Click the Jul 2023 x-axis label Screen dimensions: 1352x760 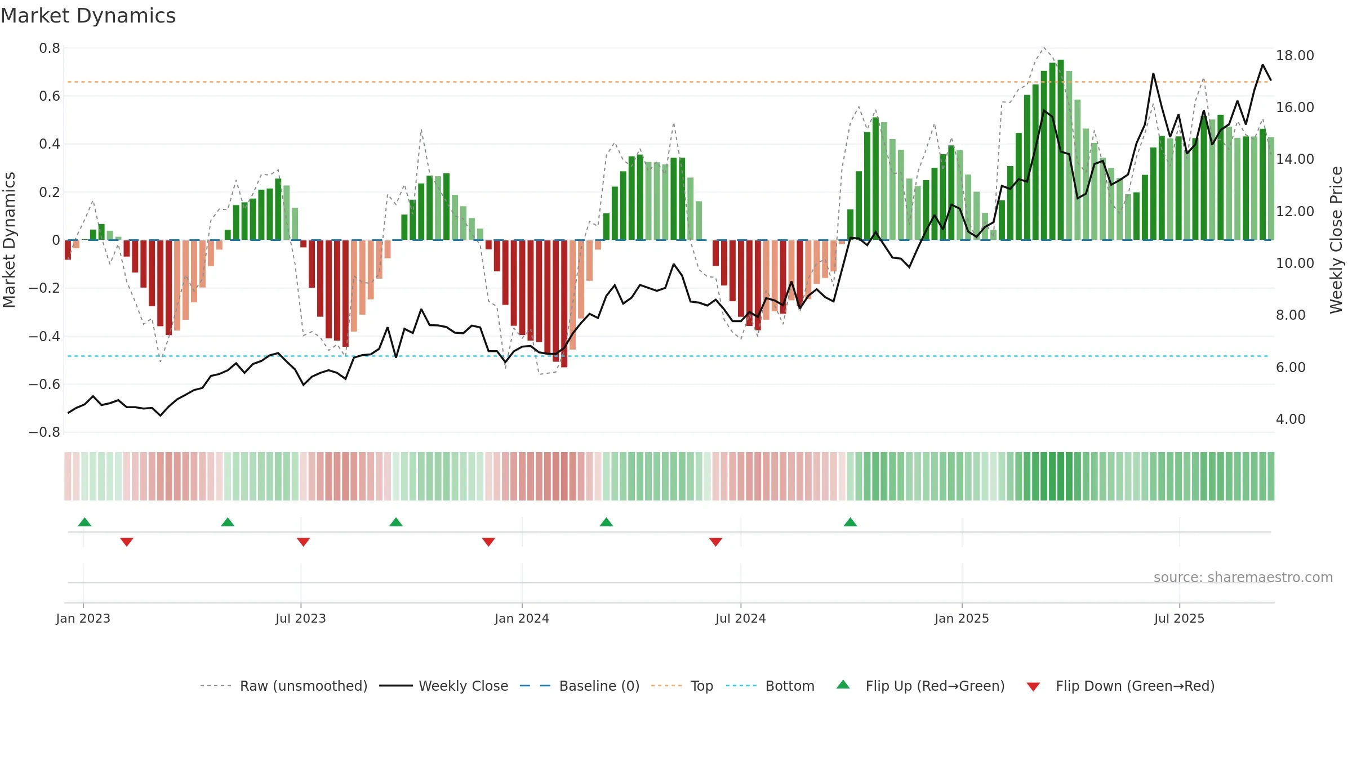pos(301,618)
